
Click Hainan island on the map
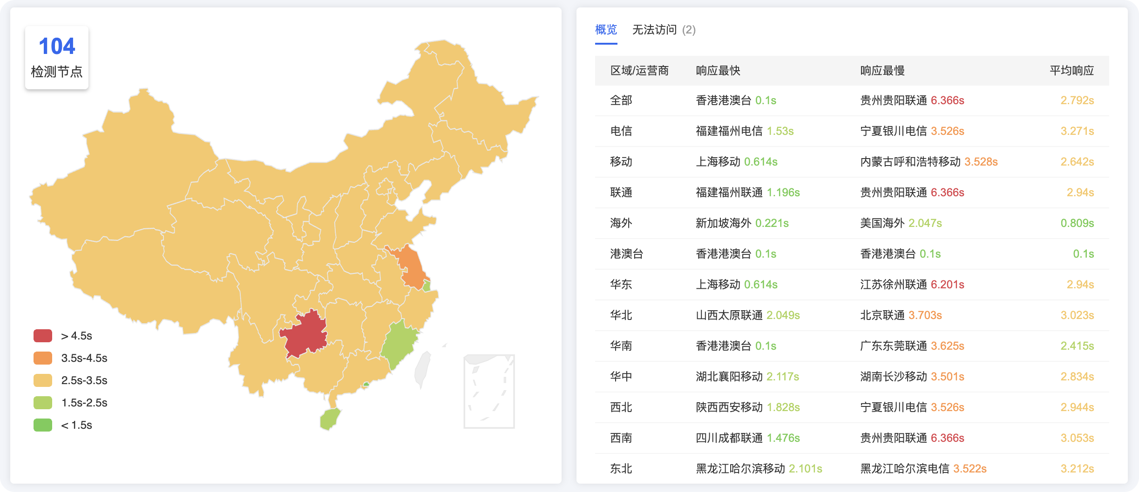click(330, 419)
